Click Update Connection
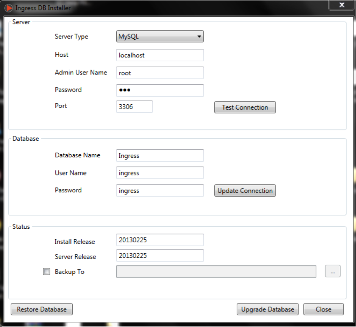The width and height of the screenshot is (356, 327). coord(245,191)
